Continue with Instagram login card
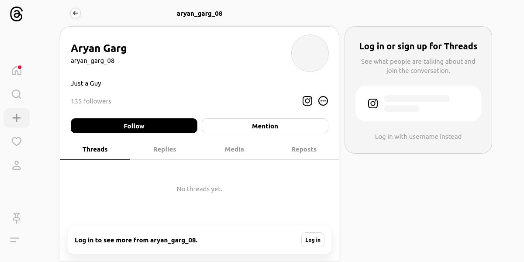524x262 pixels. 418,103
